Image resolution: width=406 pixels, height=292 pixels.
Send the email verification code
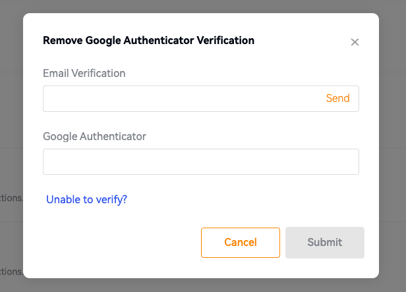pyautogui.click(x=337, y=99)
